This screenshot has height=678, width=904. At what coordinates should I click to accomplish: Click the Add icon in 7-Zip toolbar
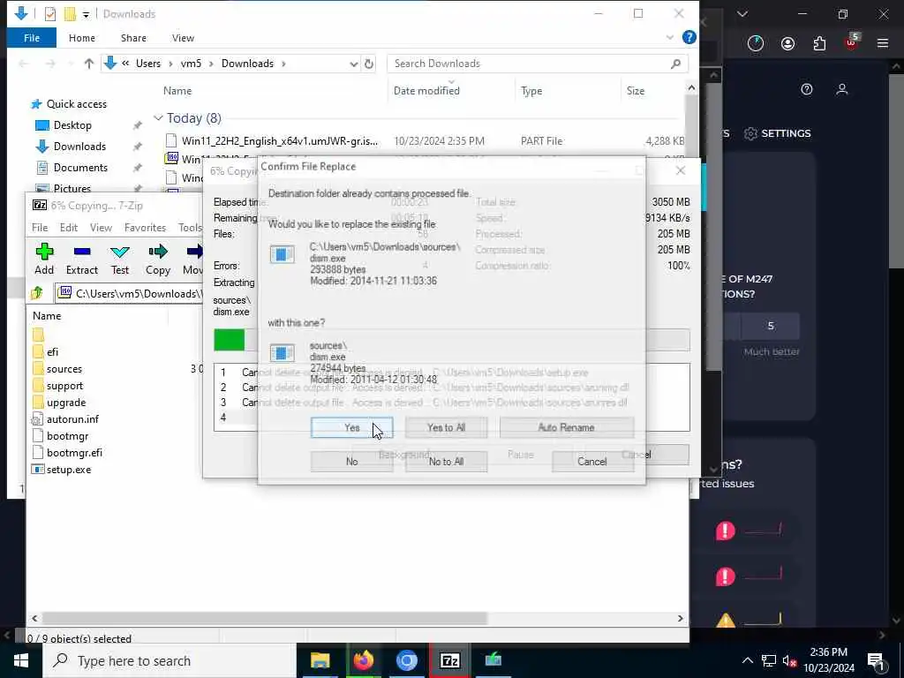(44, 259)
